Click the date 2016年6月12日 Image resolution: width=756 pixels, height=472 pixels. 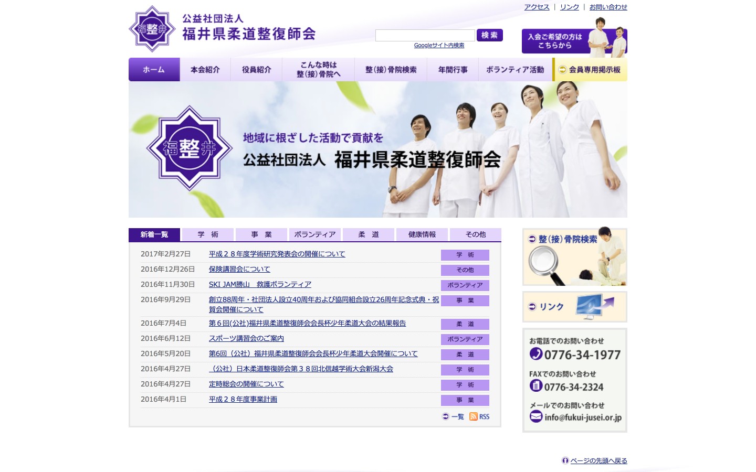(165, 338)
